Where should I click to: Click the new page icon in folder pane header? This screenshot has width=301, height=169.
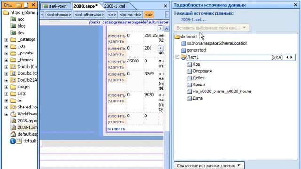[x=26, y=5]
